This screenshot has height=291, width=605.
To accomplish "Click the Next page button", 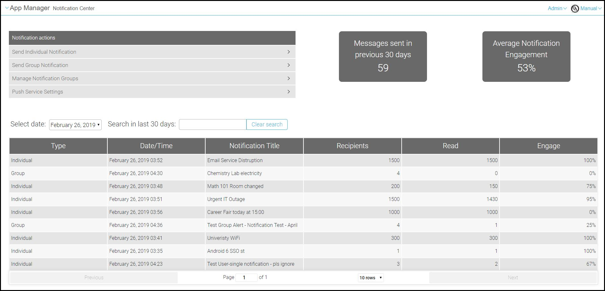I will (x=513, y=277).
